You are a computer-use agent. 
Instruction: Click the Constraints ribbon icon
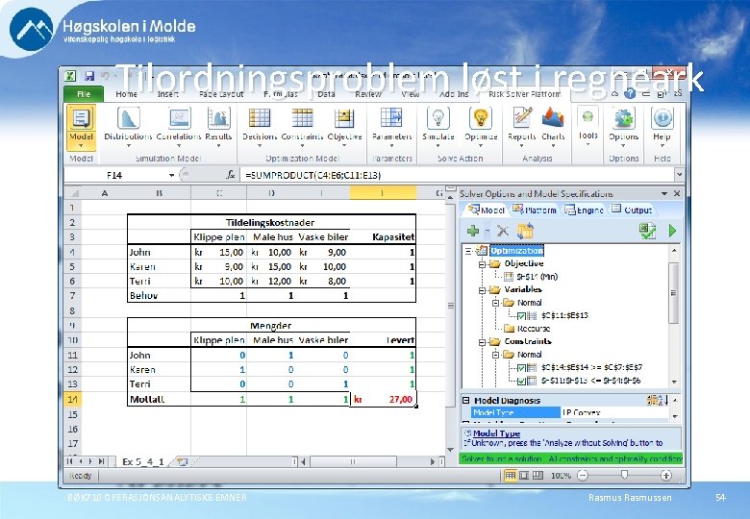(x=302, y=118)
